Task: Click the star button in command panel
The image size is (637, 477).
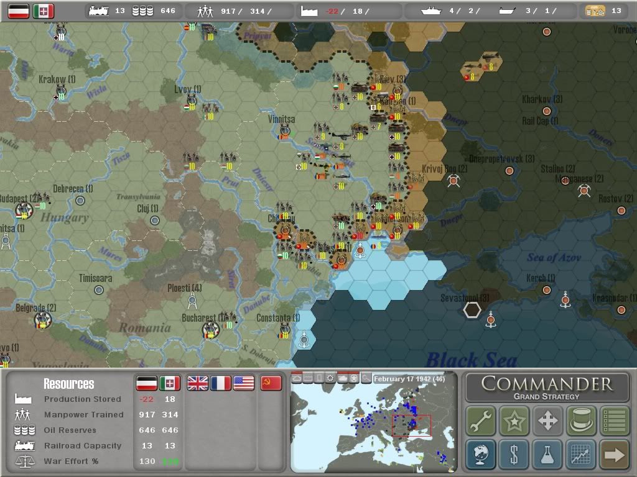Action: coord(514,420)
